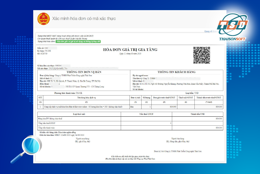Screen dimensions: 260x174
Task: Click 'Số tiền viết bằng chữ: Tám trăm nghìn đồng'
Action: click(58, 132)
